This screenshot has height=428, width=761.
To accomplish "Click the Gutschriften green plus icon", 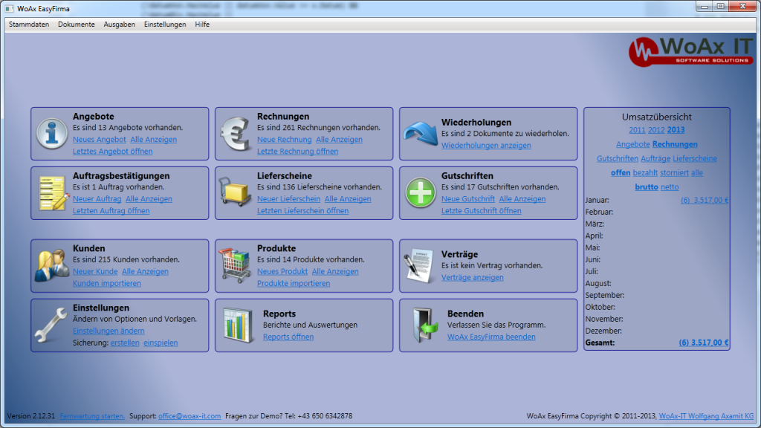I will coord(421,192).
